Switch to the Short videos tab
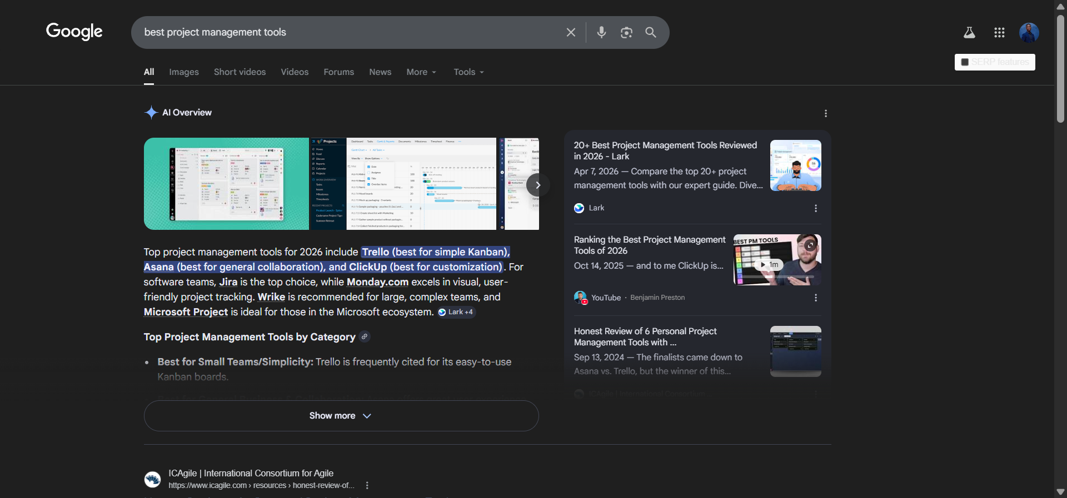 point(240,72)
